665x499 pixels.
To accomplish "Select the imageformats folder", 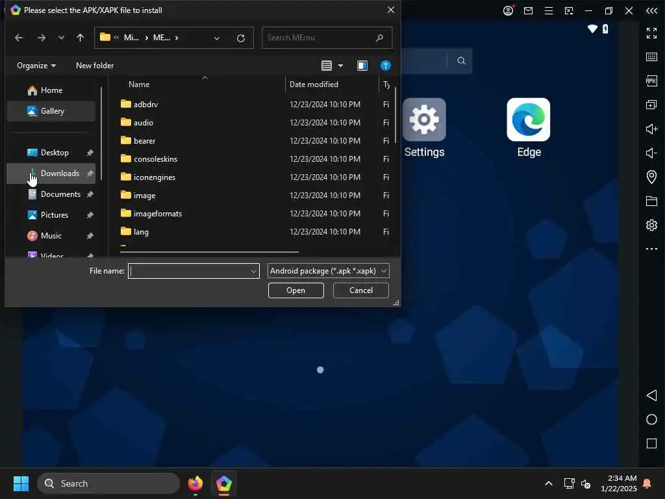I will [255, 213].
